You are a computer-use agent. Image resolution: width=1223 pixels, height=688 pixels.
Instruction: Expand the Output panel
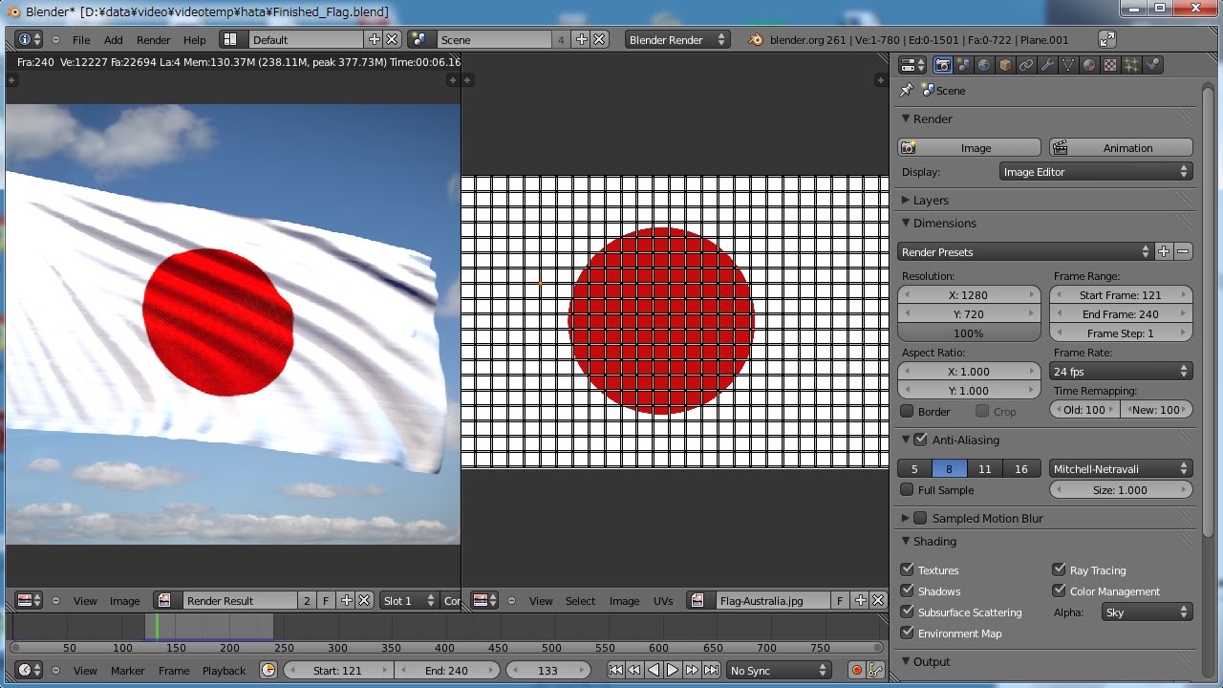[931, 661]
